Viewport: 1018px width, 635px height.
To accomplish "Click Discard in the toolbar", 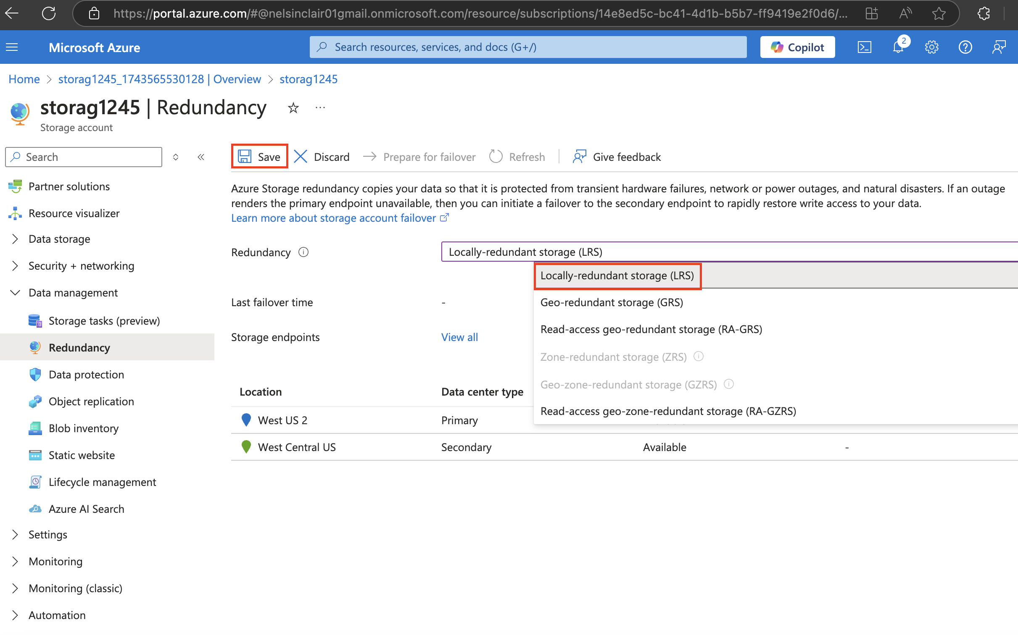I will click(x=322, y=157).
